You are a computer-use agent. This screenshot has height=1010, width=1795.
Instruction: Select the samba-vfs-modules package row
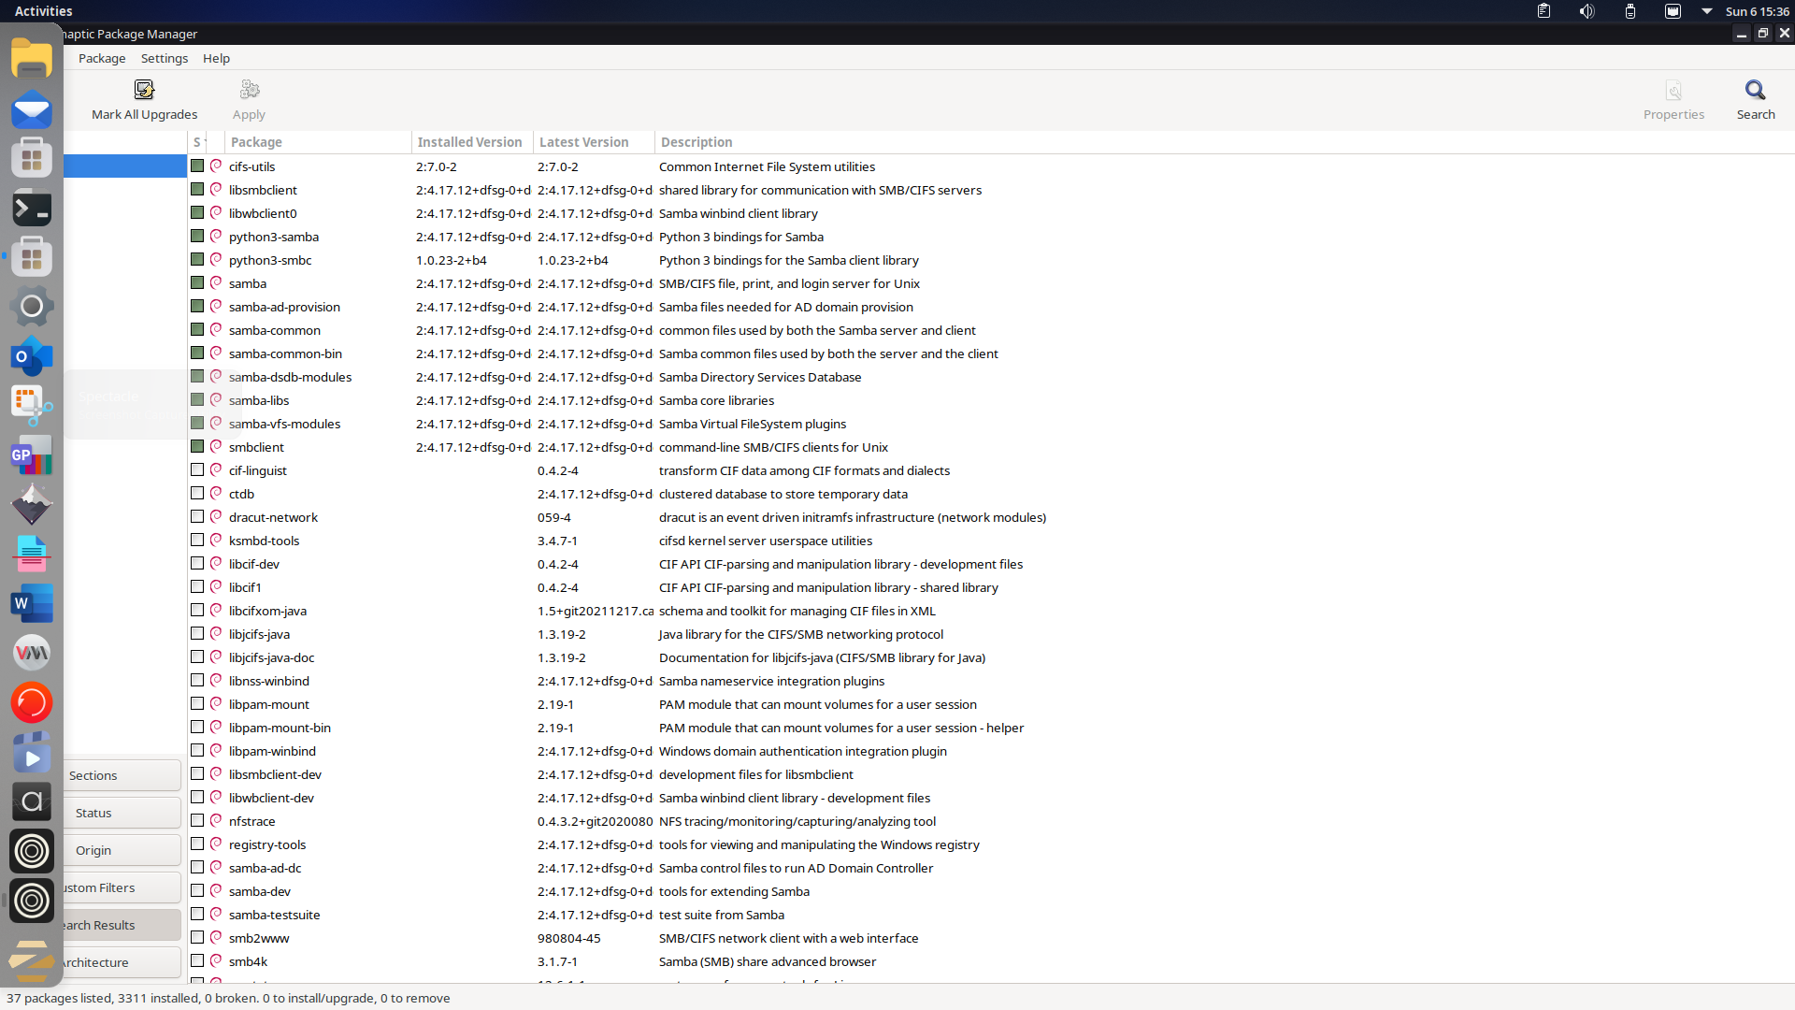991,424
